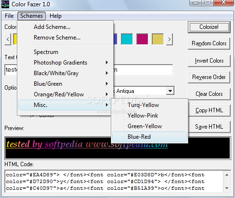
Task: Expand Photoshop Gradients submenu
Action: tap(66, 63)
